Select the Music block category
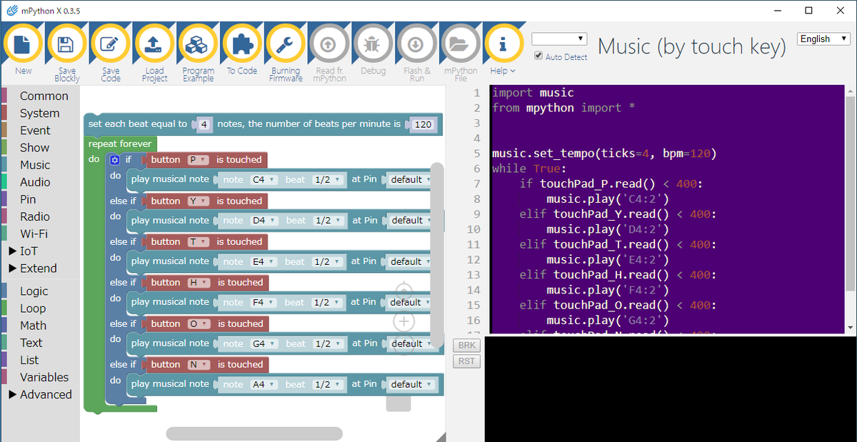This screenshot has width=857, height=442. point(35,165)
